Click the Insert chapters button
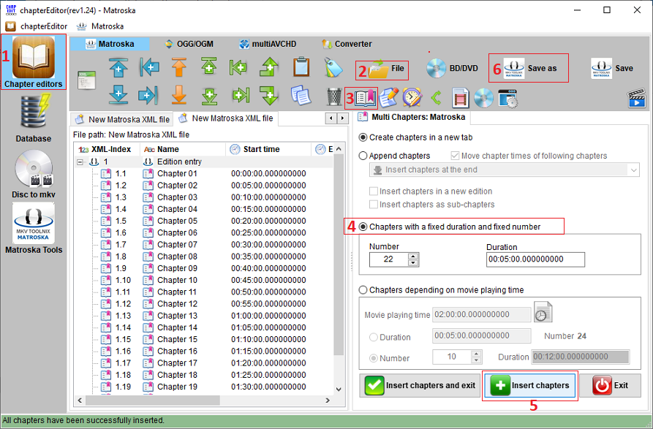 (529, 385)
